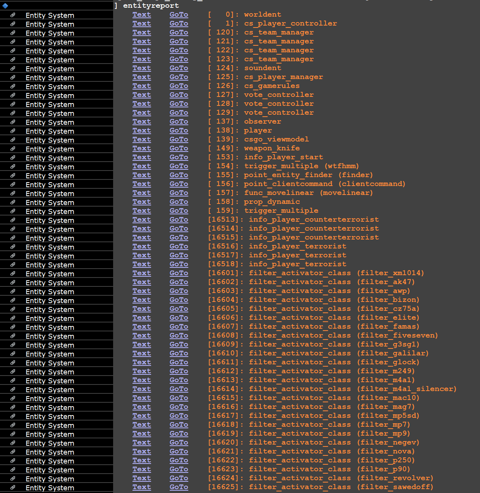Click the paperclip icon in the prop_dynamic row
This screenshot has width=480, height=493.
click(13, 202)
